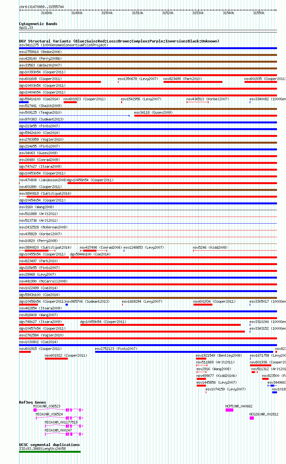This screenshot has height=464, width=286.
Task: Select variant esv3890819 (Suktitipat2014) label
Action: (45, 193)
